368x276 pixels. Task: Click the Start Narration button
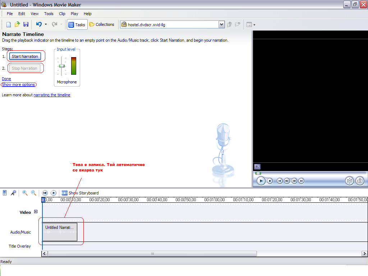[x=25, y=56]
